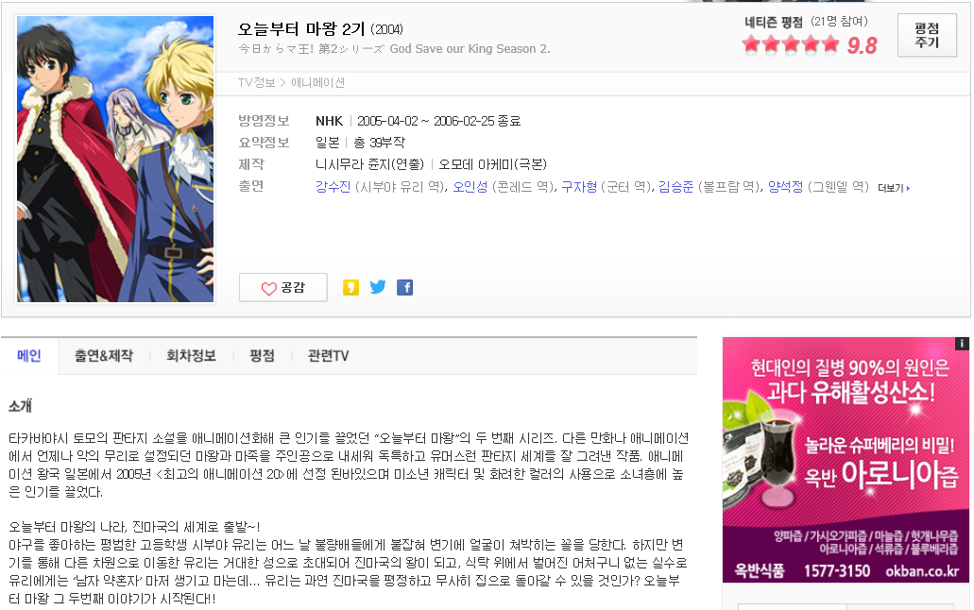Open voice actor 양석정 link
The height and width of the screenshot is (610, 974).
785,186
